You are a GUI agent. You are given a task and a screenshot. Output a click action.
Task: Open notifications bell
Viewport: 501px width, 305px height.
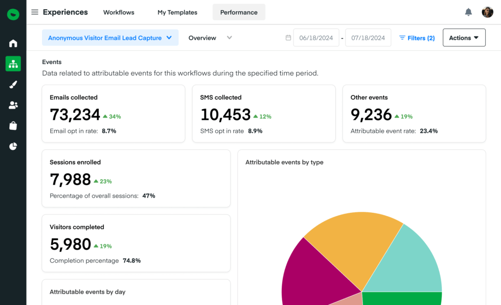pyautogui.click(x=468, y=12)
